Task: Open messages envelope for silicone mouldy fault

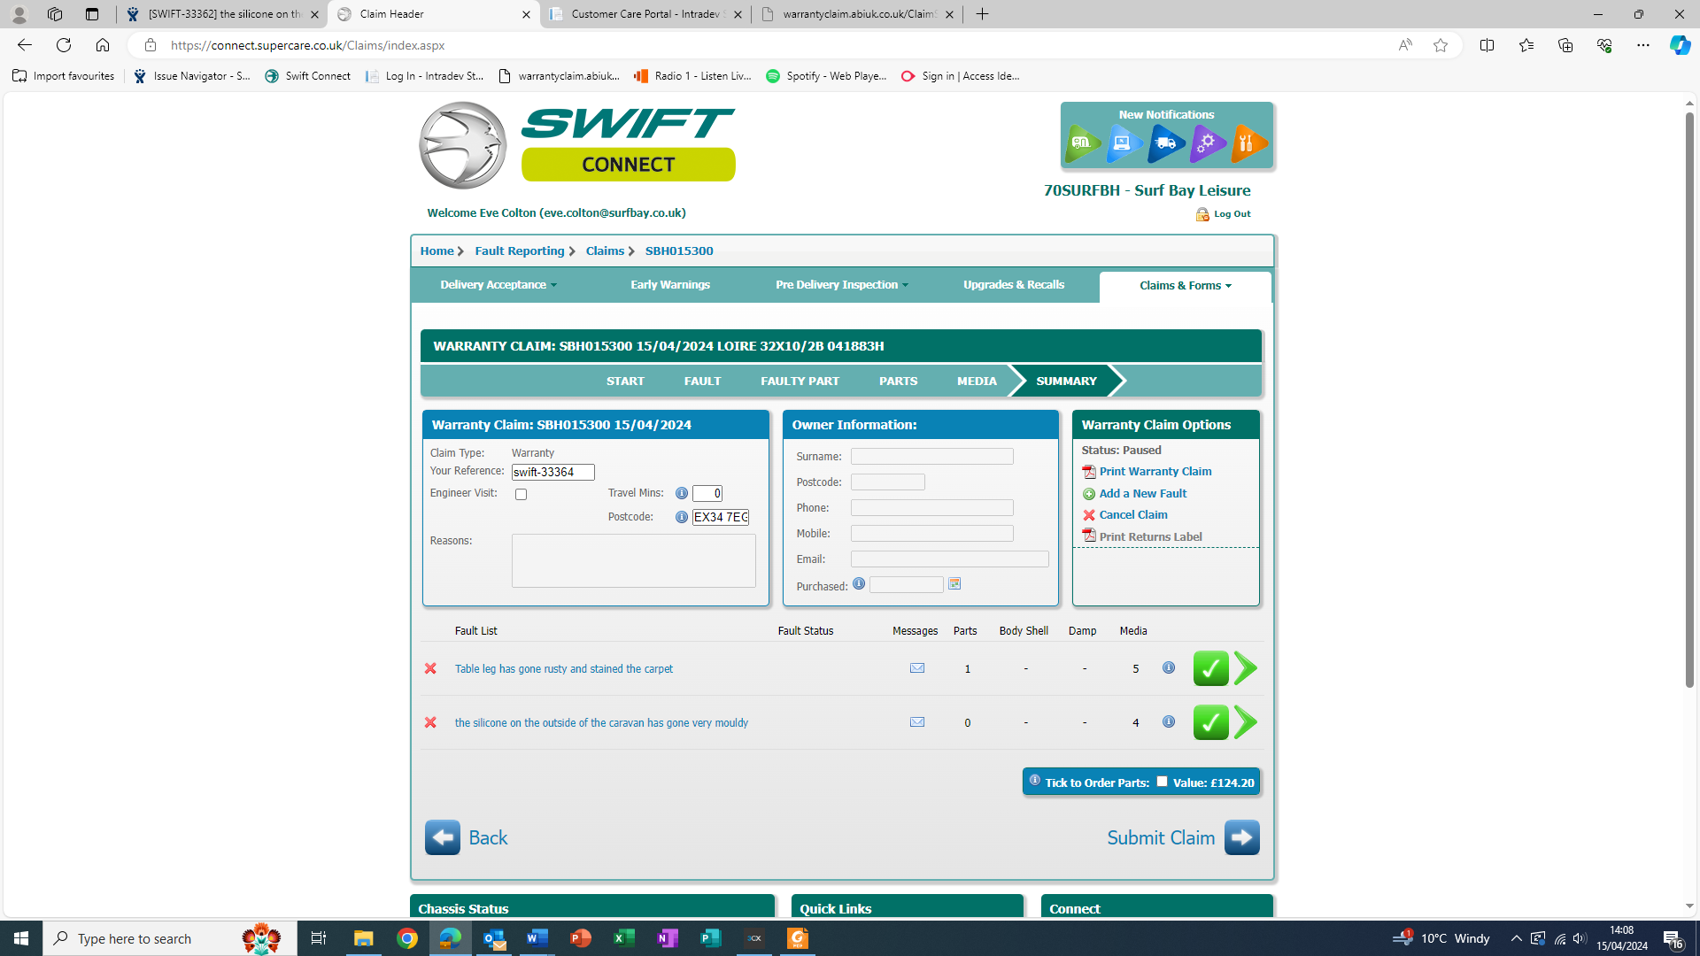Action: (x=917, y=722)
